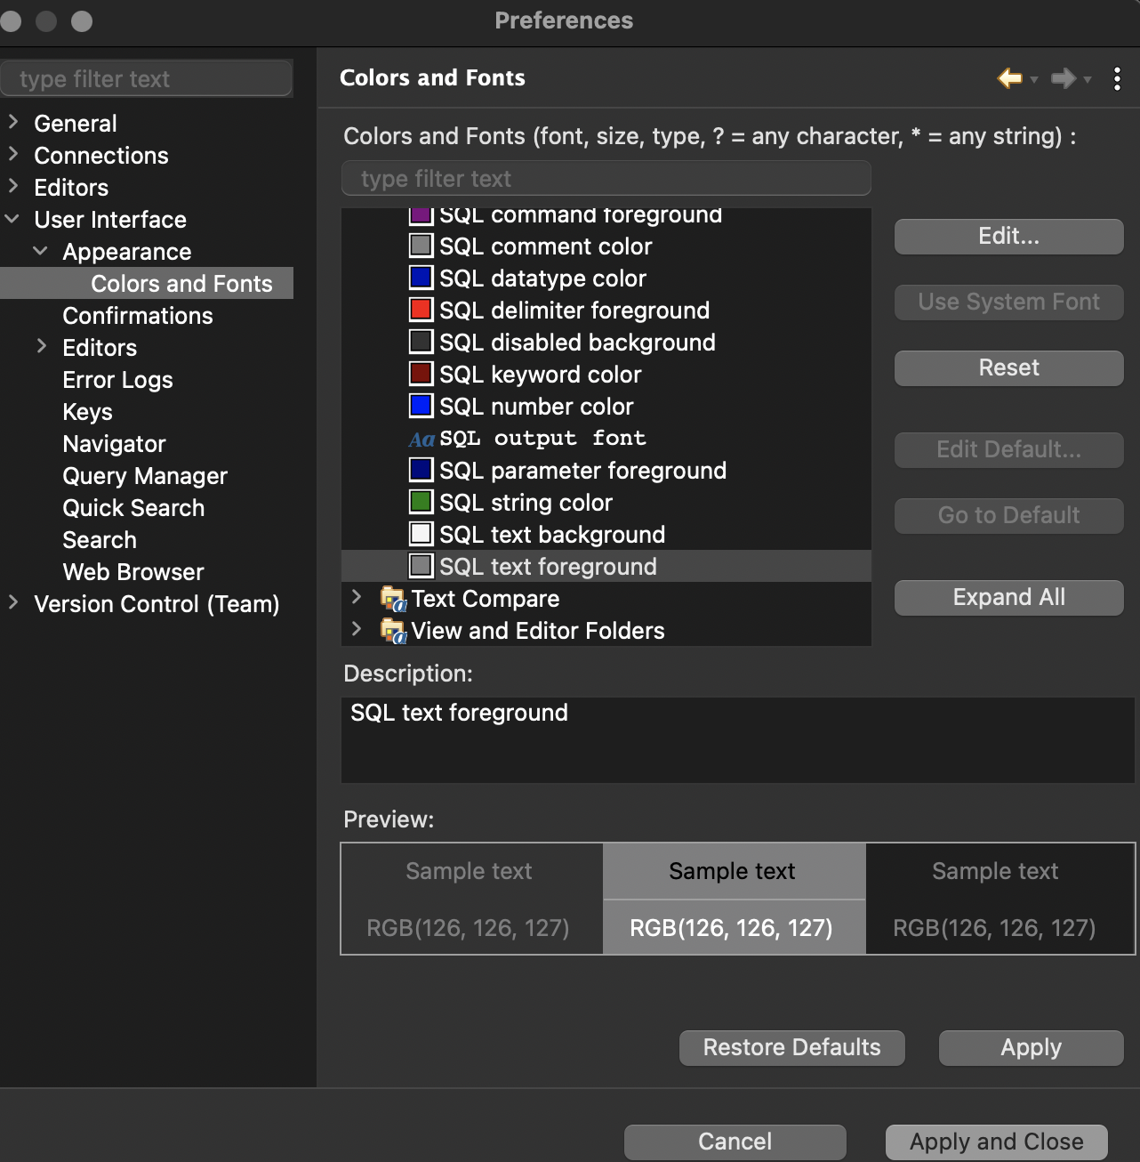The height and width of the screenshot is (1162, 1140).
Task: Click SQL parameter foreground swatch
Action: pyautogui.click(x=421, y=470)
